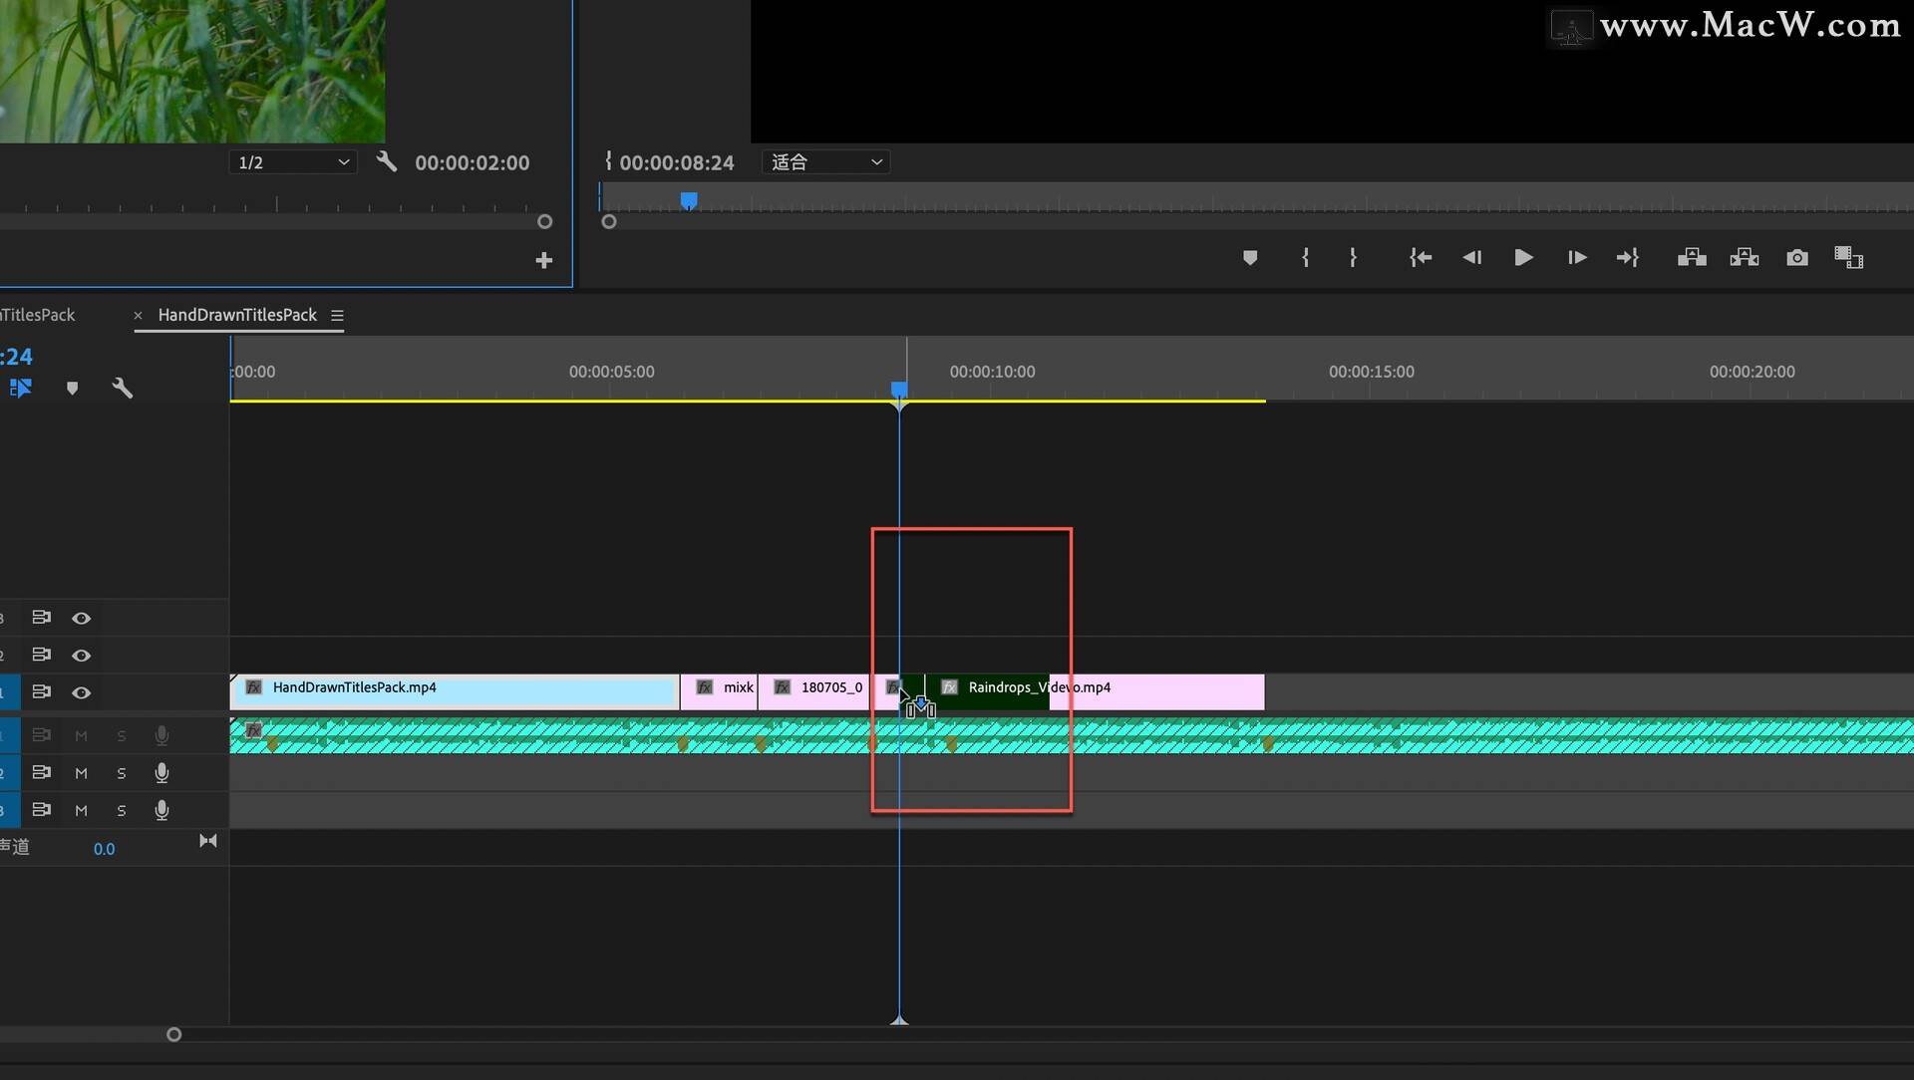Open timeline wrench display settings
This screenshot has width=1914, height=1080.
[x=123, y=389]
